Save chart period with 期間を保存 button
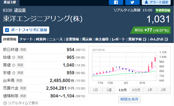Screen dimensions: 174x106 click(x=130, y=99)
